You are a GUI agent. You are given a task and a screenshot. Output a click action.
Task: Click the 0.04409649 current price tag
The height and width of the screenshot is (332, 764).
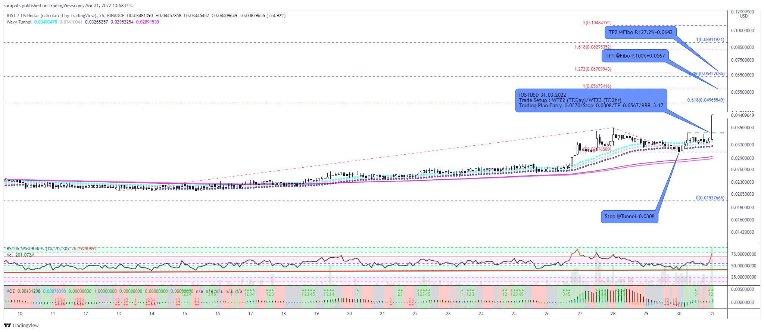[x=742, y=115]
